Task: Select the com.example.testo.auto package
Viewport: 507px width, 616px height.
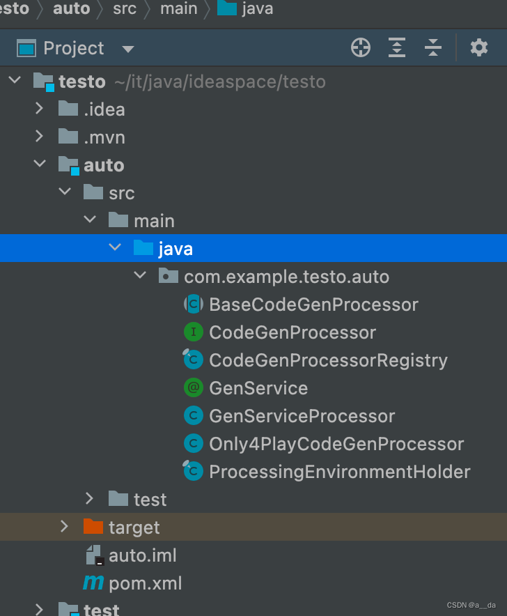Action: 287,276
